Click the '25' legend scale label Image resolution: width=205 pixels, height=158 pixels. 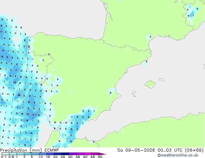click(63, 157)
